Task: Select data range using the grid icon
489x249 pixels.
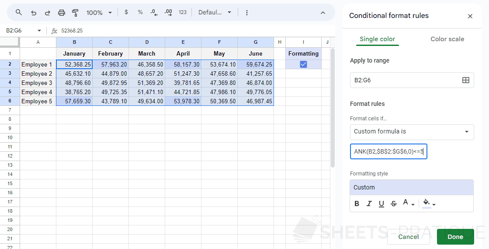Action: coord(465,80)
